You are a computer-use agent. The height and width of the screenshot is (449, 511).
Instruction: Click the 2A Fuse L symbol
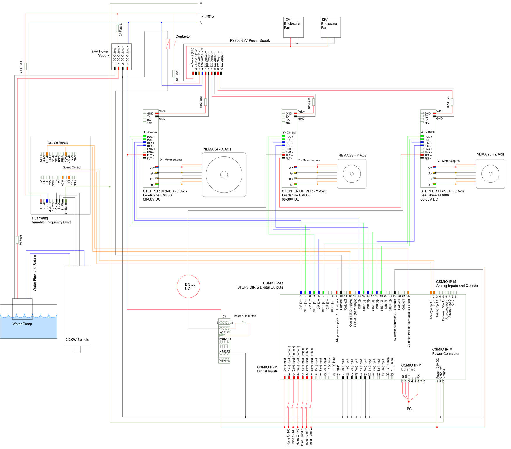(117, 28)
